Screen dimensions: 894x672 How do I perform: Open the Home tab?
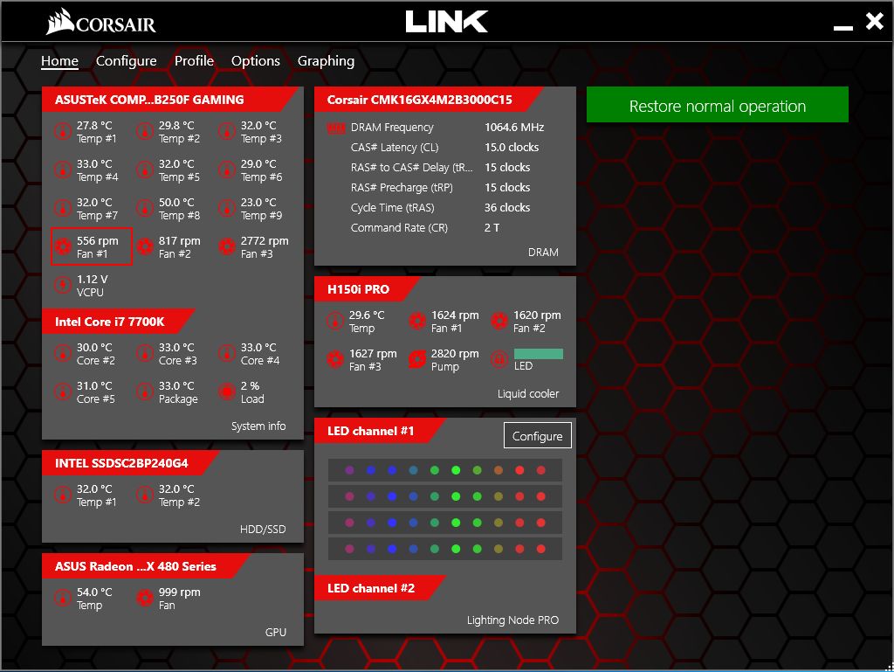(59, 60)
